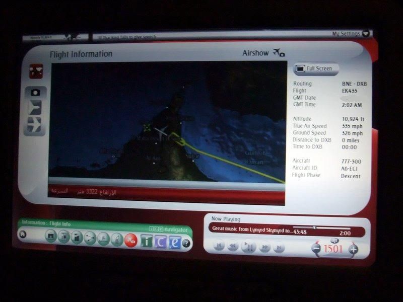Click the 'ice navigator' label
The width and height of the screenshot is (403, 302).
tap(168, 229)
